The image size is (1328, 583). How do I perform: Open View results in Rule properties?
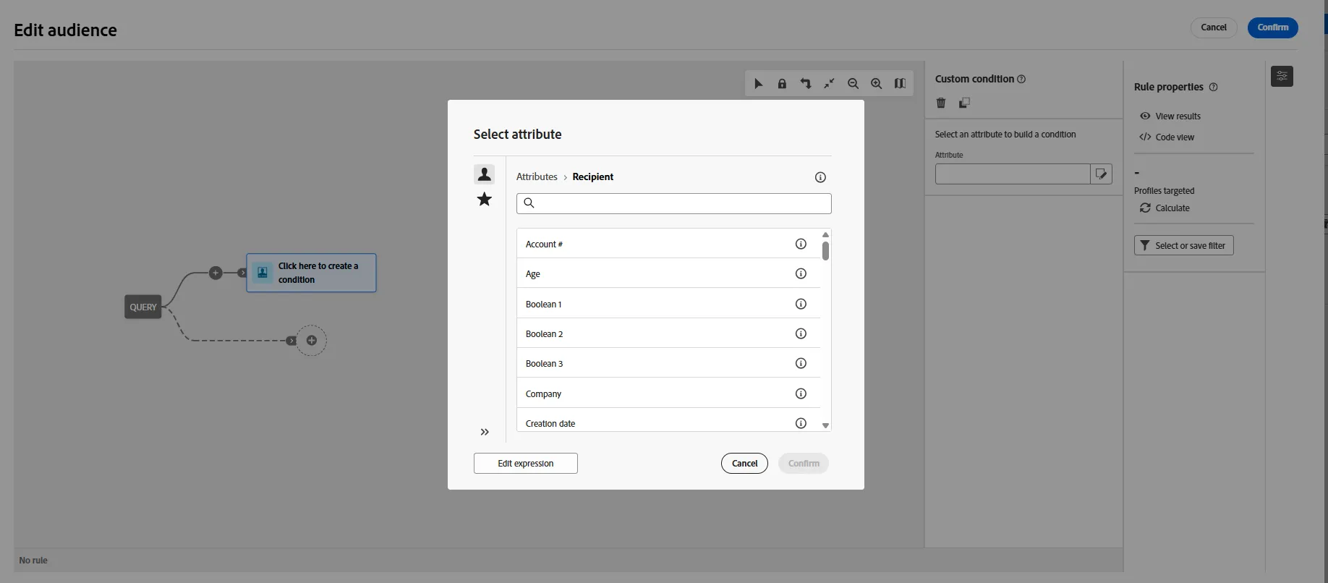tap(1170, 116)
